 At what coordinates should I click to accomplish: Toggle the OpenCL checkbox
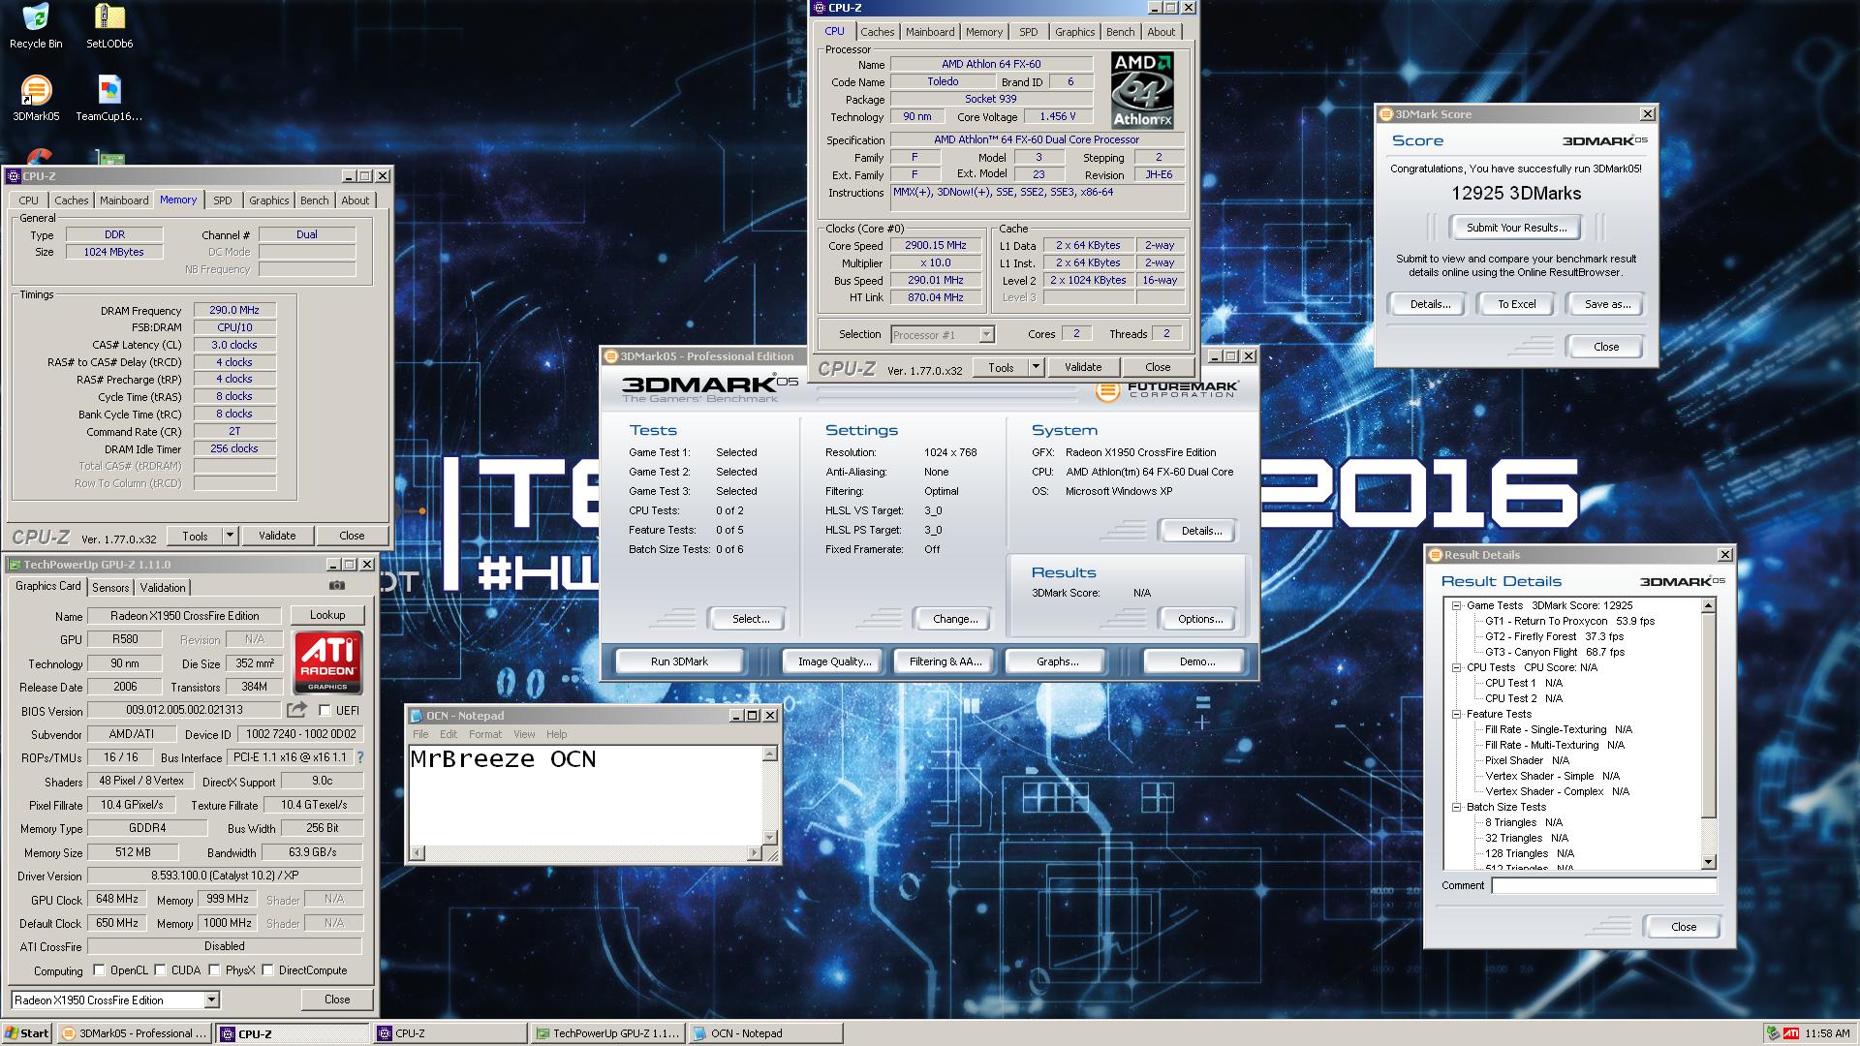coord(99,969)
